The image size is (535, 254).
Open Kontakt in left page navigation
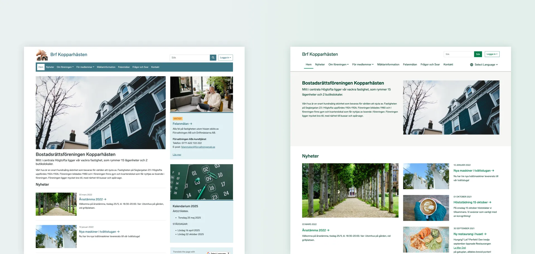coord(155,67)
